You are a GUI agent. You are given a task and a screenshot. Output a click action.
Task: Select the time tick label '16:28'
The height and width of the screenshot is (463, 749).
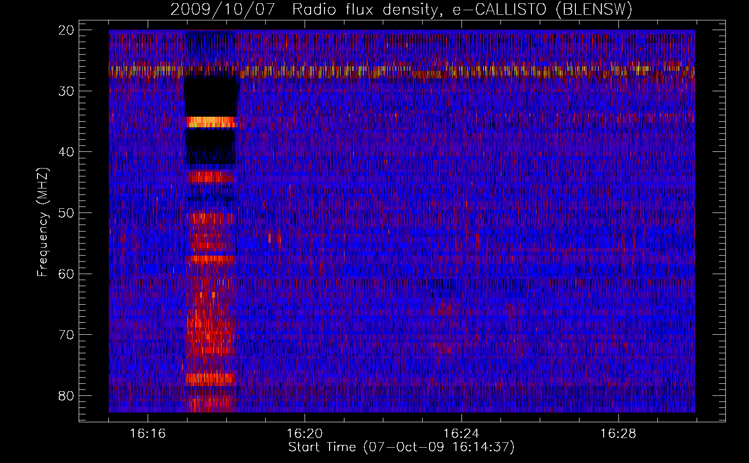618,434
